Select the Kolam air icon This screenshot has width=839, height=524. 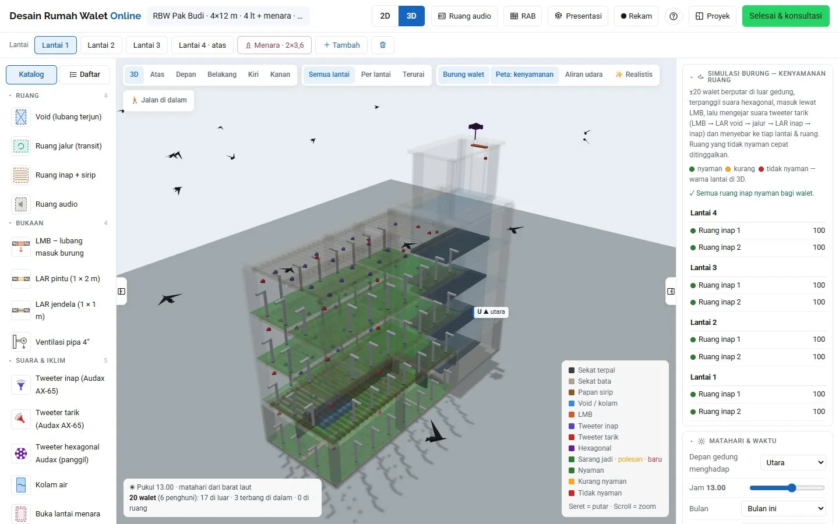21,485
